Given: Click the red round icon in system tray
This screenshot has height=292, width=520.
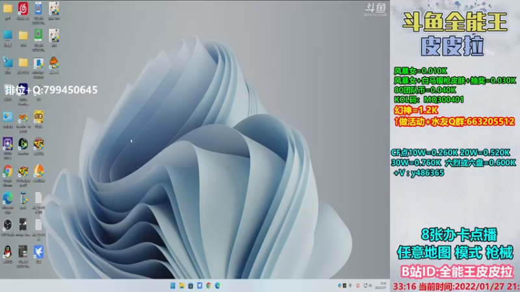Looking at the screenshot, I should click(x=357, y=286).
